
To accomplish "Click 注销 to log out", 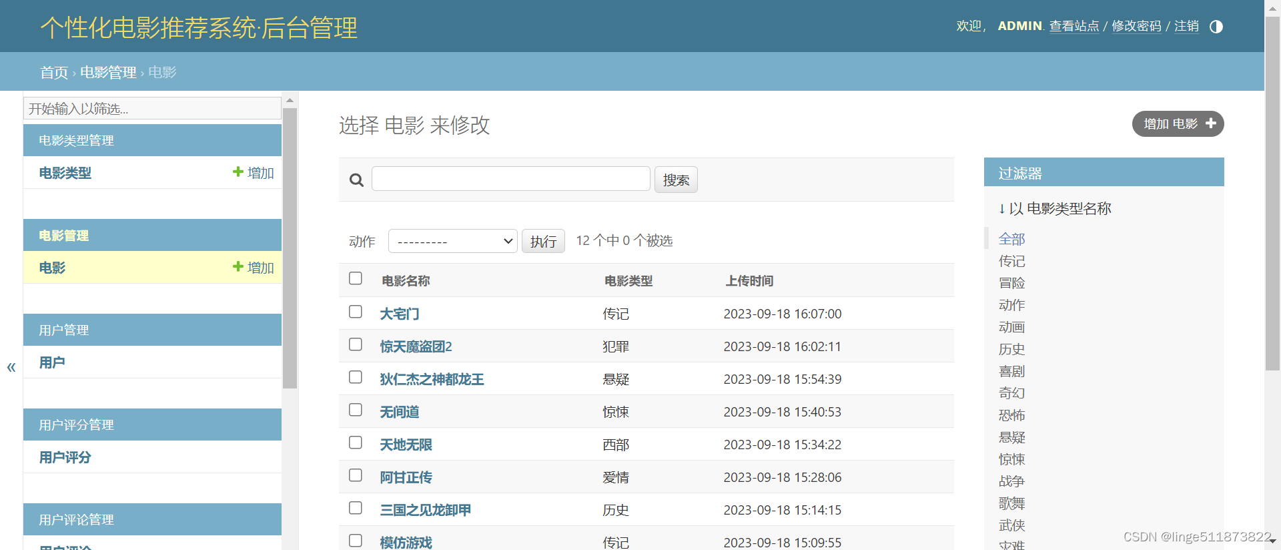I will pyautogui.click(x=1186, y=26).
